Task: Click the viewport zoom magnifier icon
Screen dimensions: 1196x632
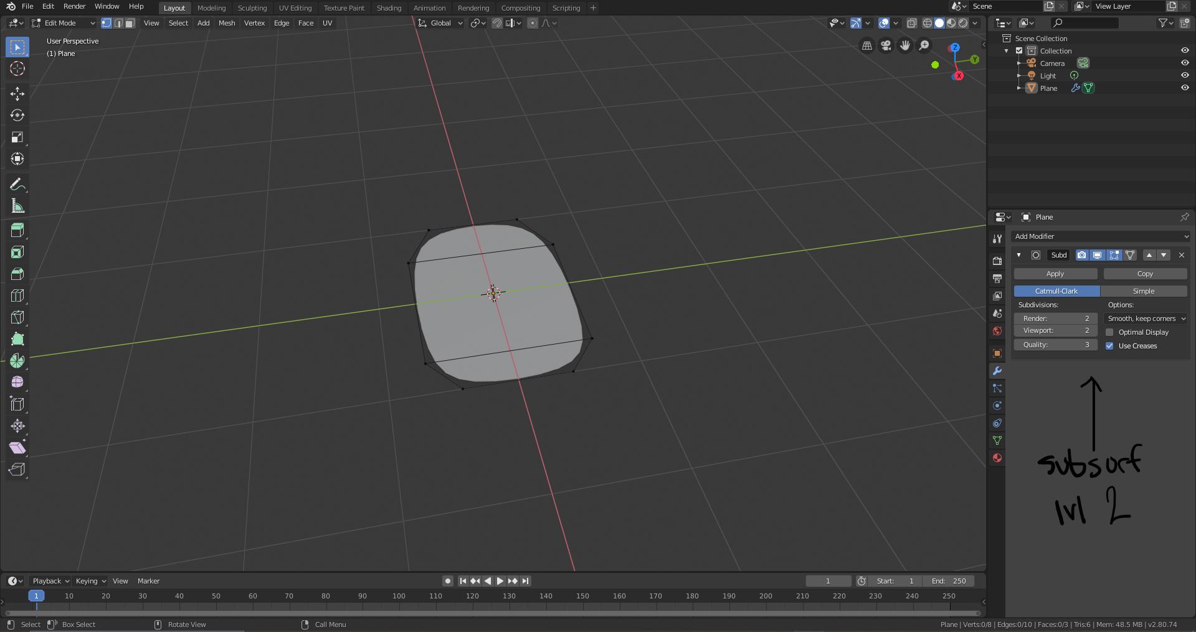Action: click(x=924, y=45)
